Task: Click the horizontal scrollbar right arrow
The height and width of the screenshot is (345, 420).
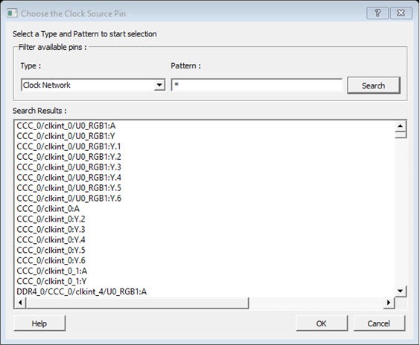Action: [389, 303]
